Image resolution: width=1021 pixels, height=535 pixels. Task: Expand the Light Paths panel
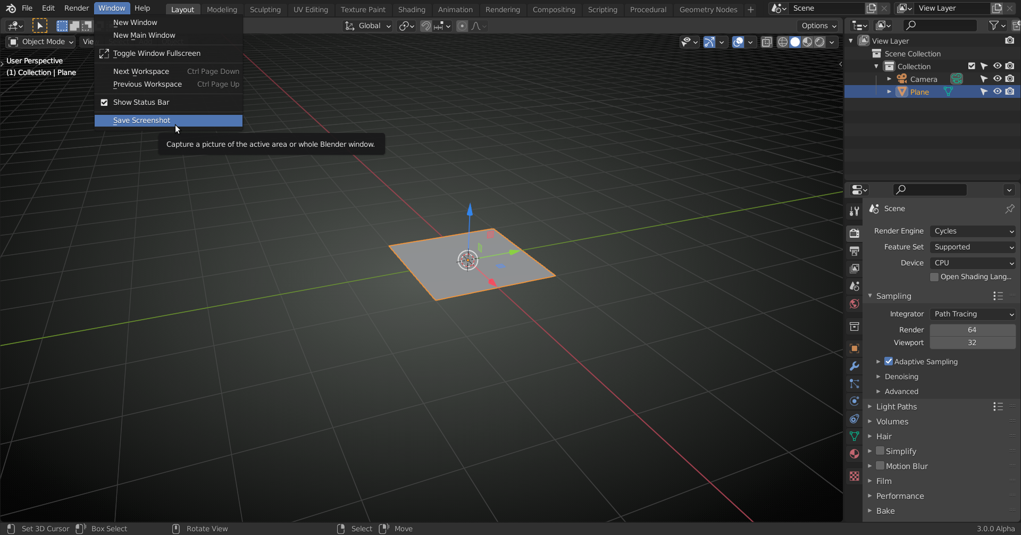click(897, 406)
